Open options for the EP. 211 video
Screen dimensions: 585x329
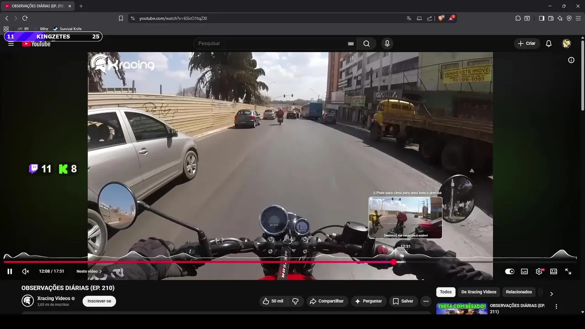click(x=556, y=307)
